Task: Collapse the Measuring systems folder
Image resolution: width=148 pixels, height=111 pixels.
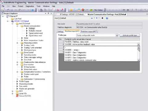Action: [17, 43]
